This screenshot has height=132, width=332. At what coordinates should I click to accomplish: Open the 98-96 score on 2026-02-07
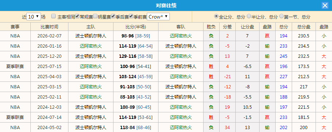coord(128,36)
